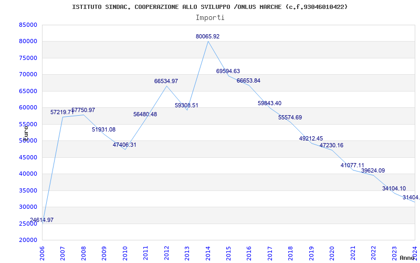The image size is (420, 263).
Task: Click the y-axis tick 75000
Action: click(28, 58)
